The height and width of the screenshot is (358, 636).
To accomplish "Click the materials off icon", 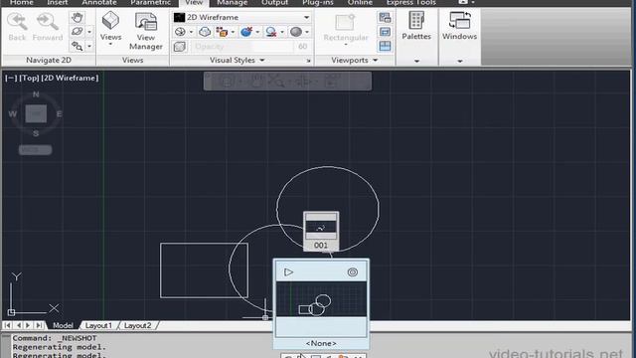I will [271, 32].
